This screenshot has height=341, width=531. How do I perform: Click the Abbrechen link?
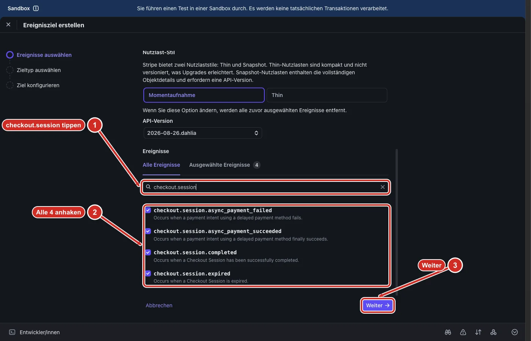coord(159,305)
